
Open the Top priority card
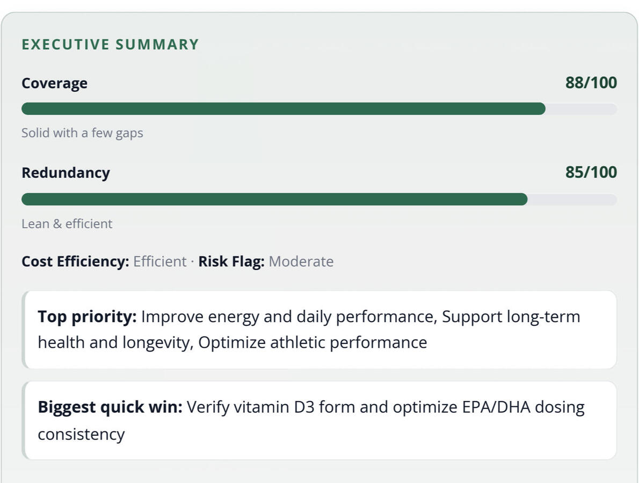tap(319, 330)
